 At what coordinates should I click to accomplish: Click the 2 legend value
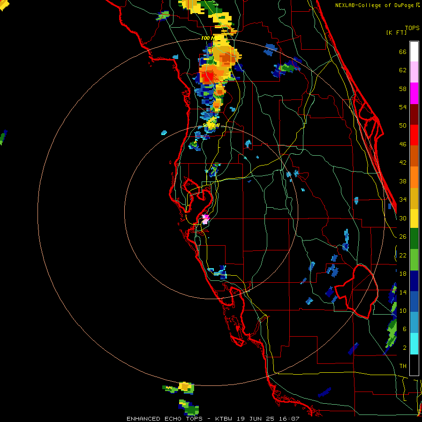[x=405, y=348]
